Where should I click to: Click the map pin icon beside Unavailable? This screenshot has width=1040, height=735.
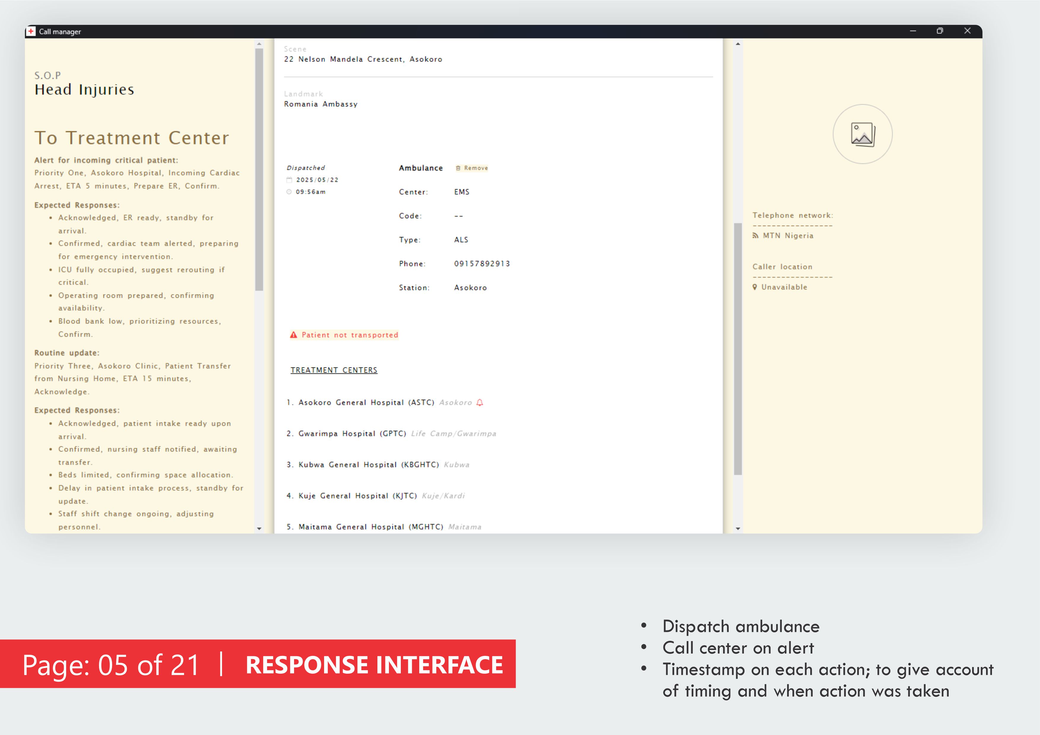755,287
